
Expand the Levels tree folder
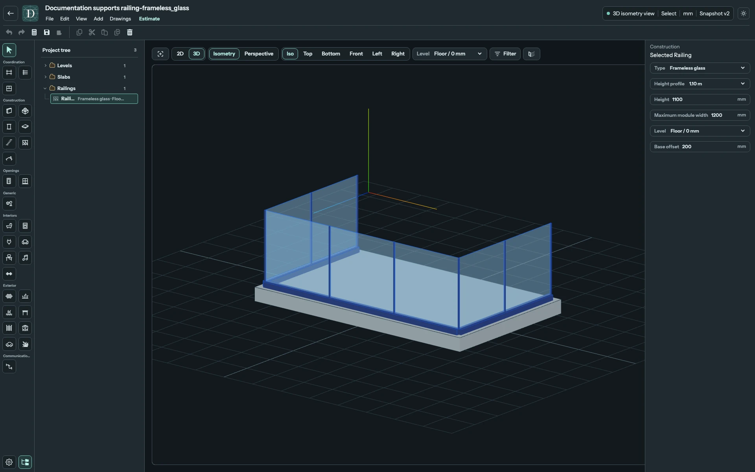pyautogui.click(x=46, y=66)
